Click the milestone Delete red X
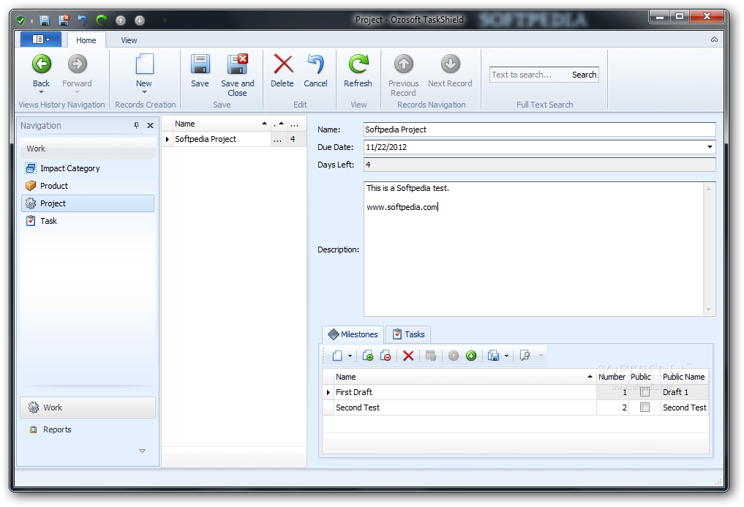Image resolution: width=744 pixels, height=507 pixels. point(408,356)
